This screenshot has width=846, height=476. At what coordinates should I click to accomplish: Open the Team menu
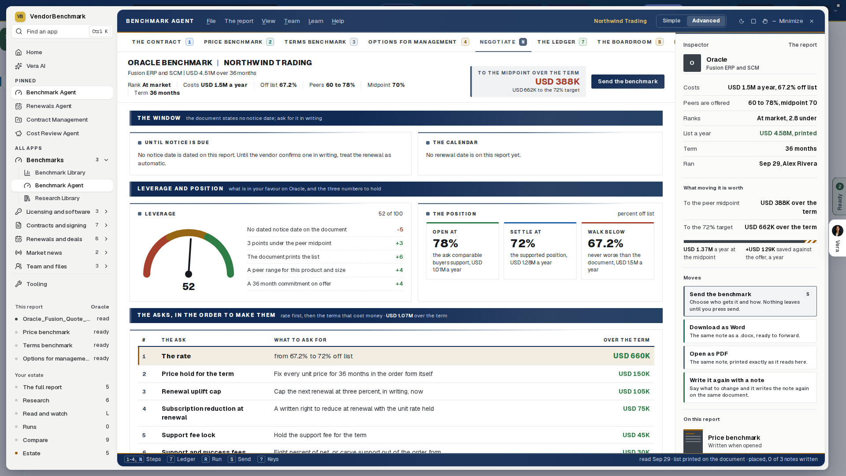click(x=292, y=21)
